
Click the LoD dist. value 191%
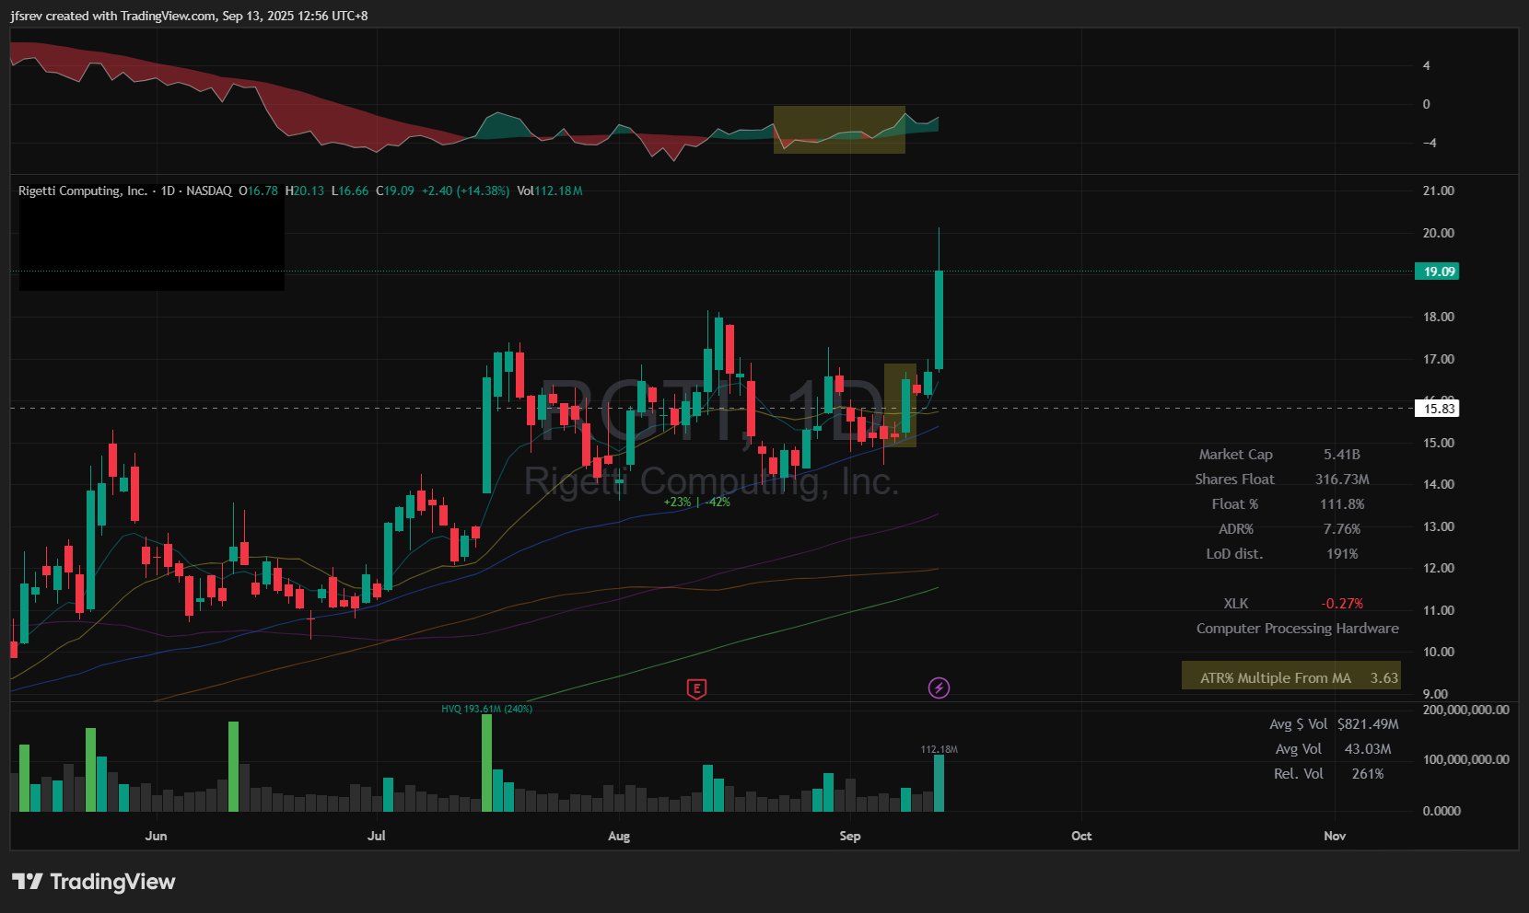click(1342, 554)
